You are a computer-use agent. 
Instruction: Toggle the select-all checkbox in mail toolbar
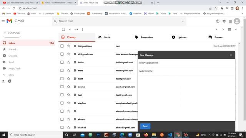coord(63,30)
